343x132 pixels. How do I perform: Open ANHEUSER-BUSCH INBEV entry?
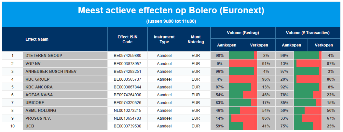click(51, 72)
